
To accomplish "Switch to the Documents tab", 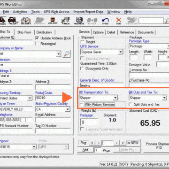I will tap(146, 32).
